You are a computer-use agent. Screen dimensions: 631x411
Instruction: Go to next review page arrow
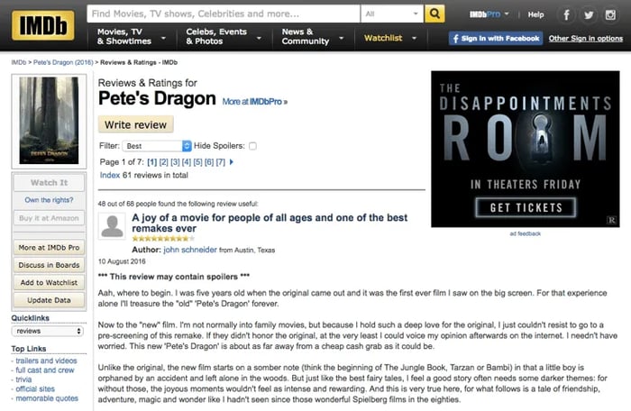coord(232,162)
